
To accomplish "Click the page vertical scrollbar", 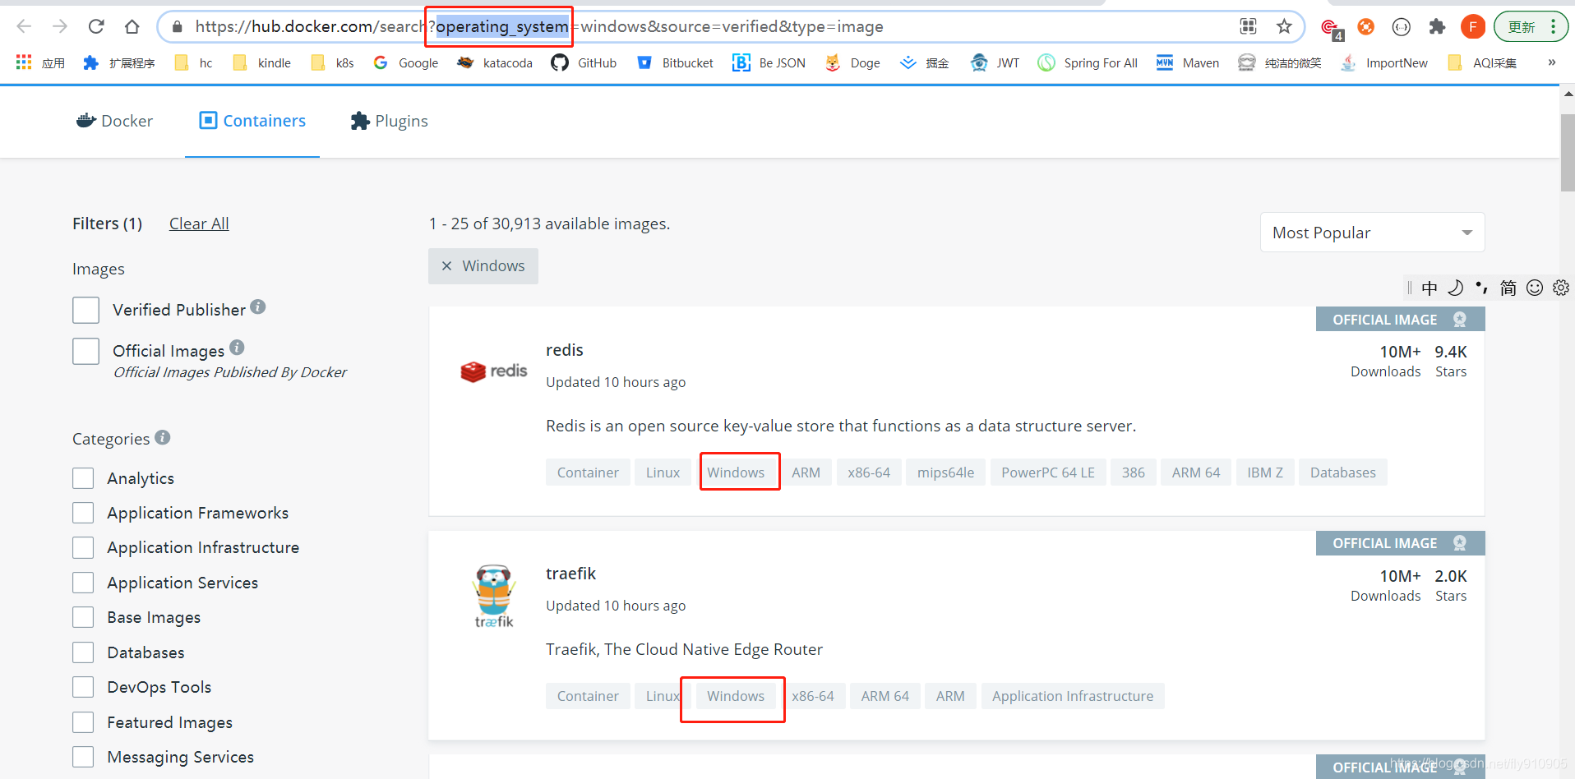I will [1567, 153].
